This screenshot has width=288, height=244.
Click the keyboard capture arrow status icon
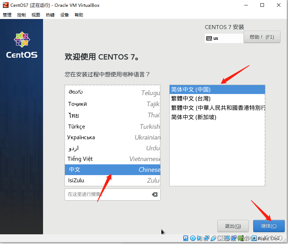pos(254,238)
